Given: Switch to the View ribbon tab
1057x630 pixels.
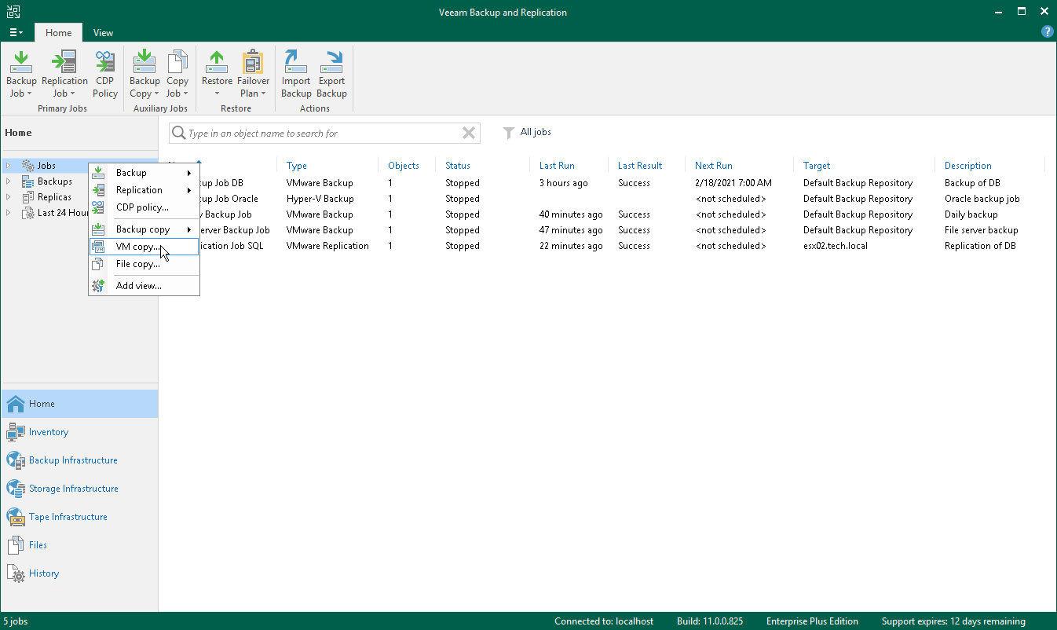Looking at the screenshot, I should (x=103, y=33).
